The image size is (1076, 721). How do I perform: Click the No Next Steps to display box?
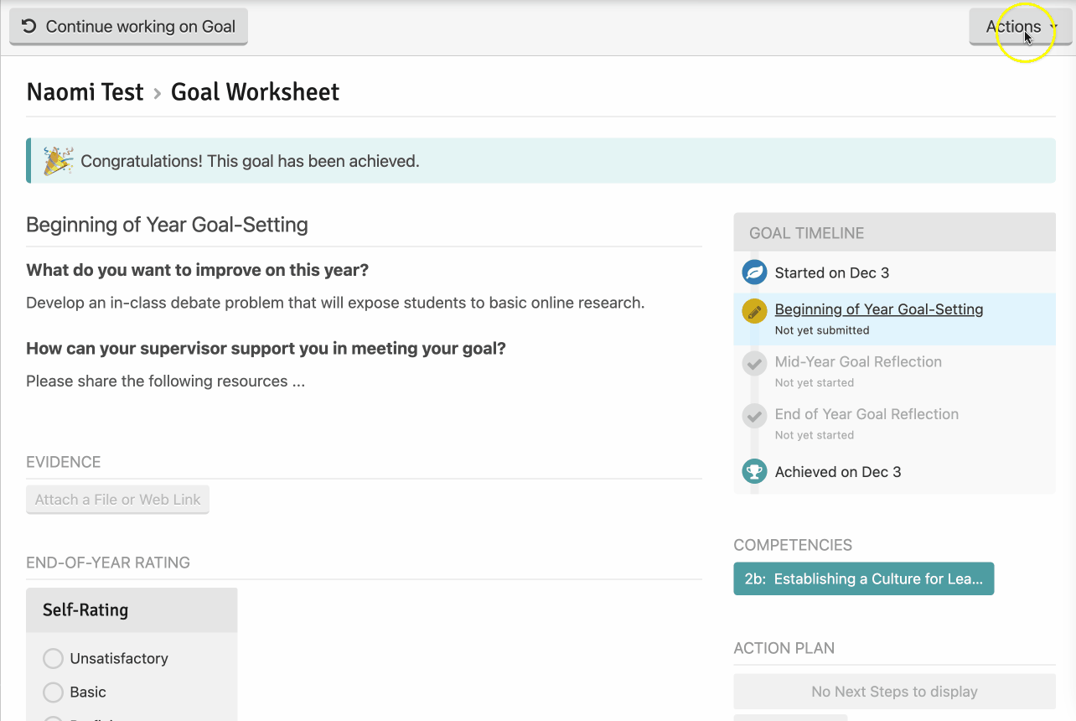click(894, 692)
